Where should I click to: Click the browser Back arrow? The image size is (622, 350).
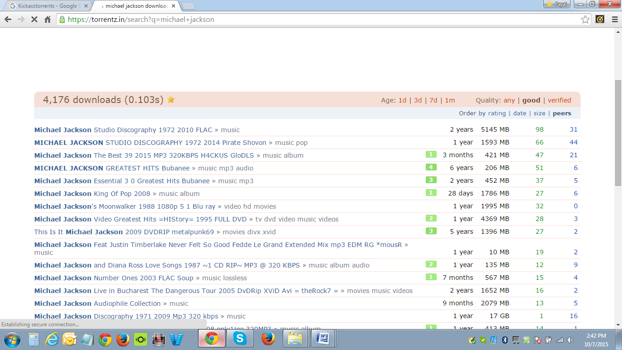tap(8, 20)
